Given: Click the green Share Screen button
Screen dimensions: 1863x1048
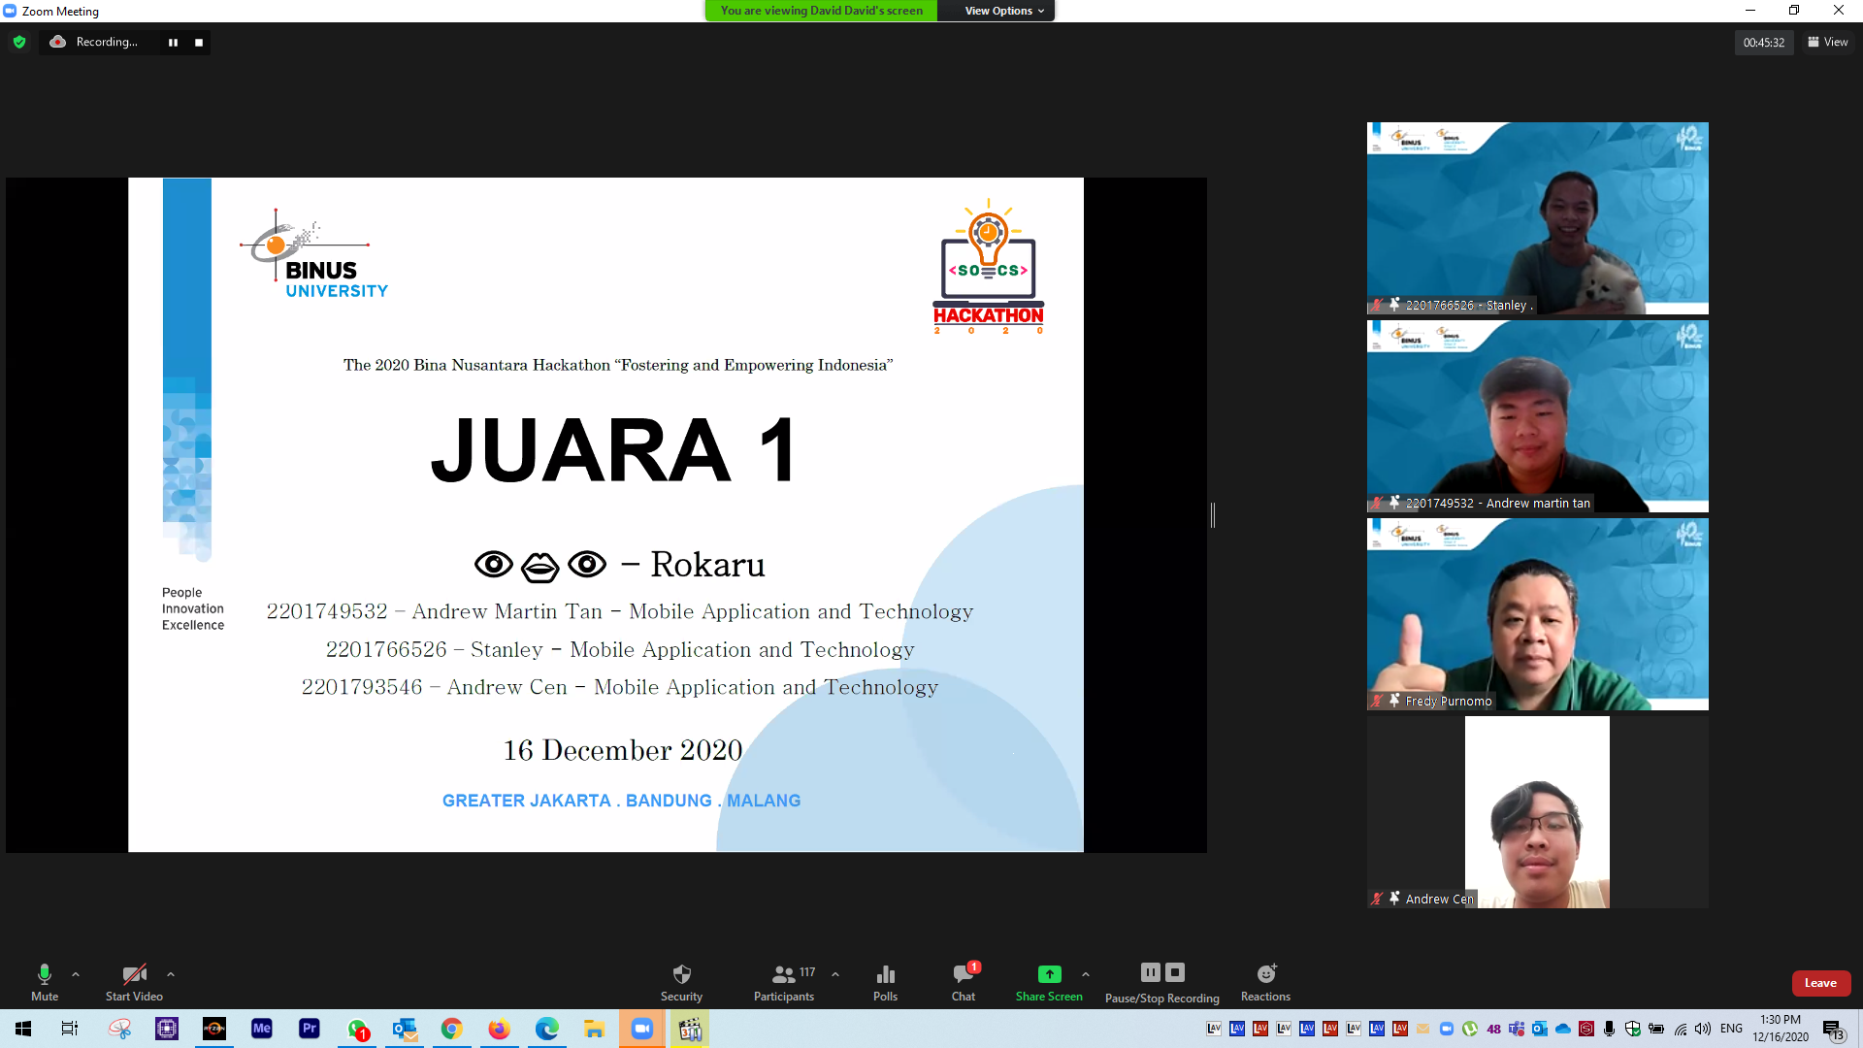Looking at the screenshot, I should pos(1049,981).
